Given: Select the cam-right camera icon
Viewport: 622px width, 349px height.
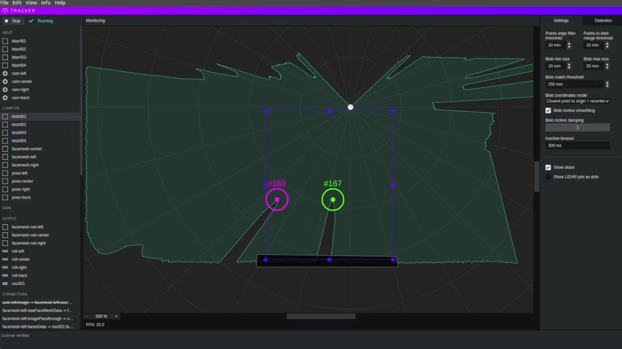Looking at the screenshot, I should click(x=5, y=89).
